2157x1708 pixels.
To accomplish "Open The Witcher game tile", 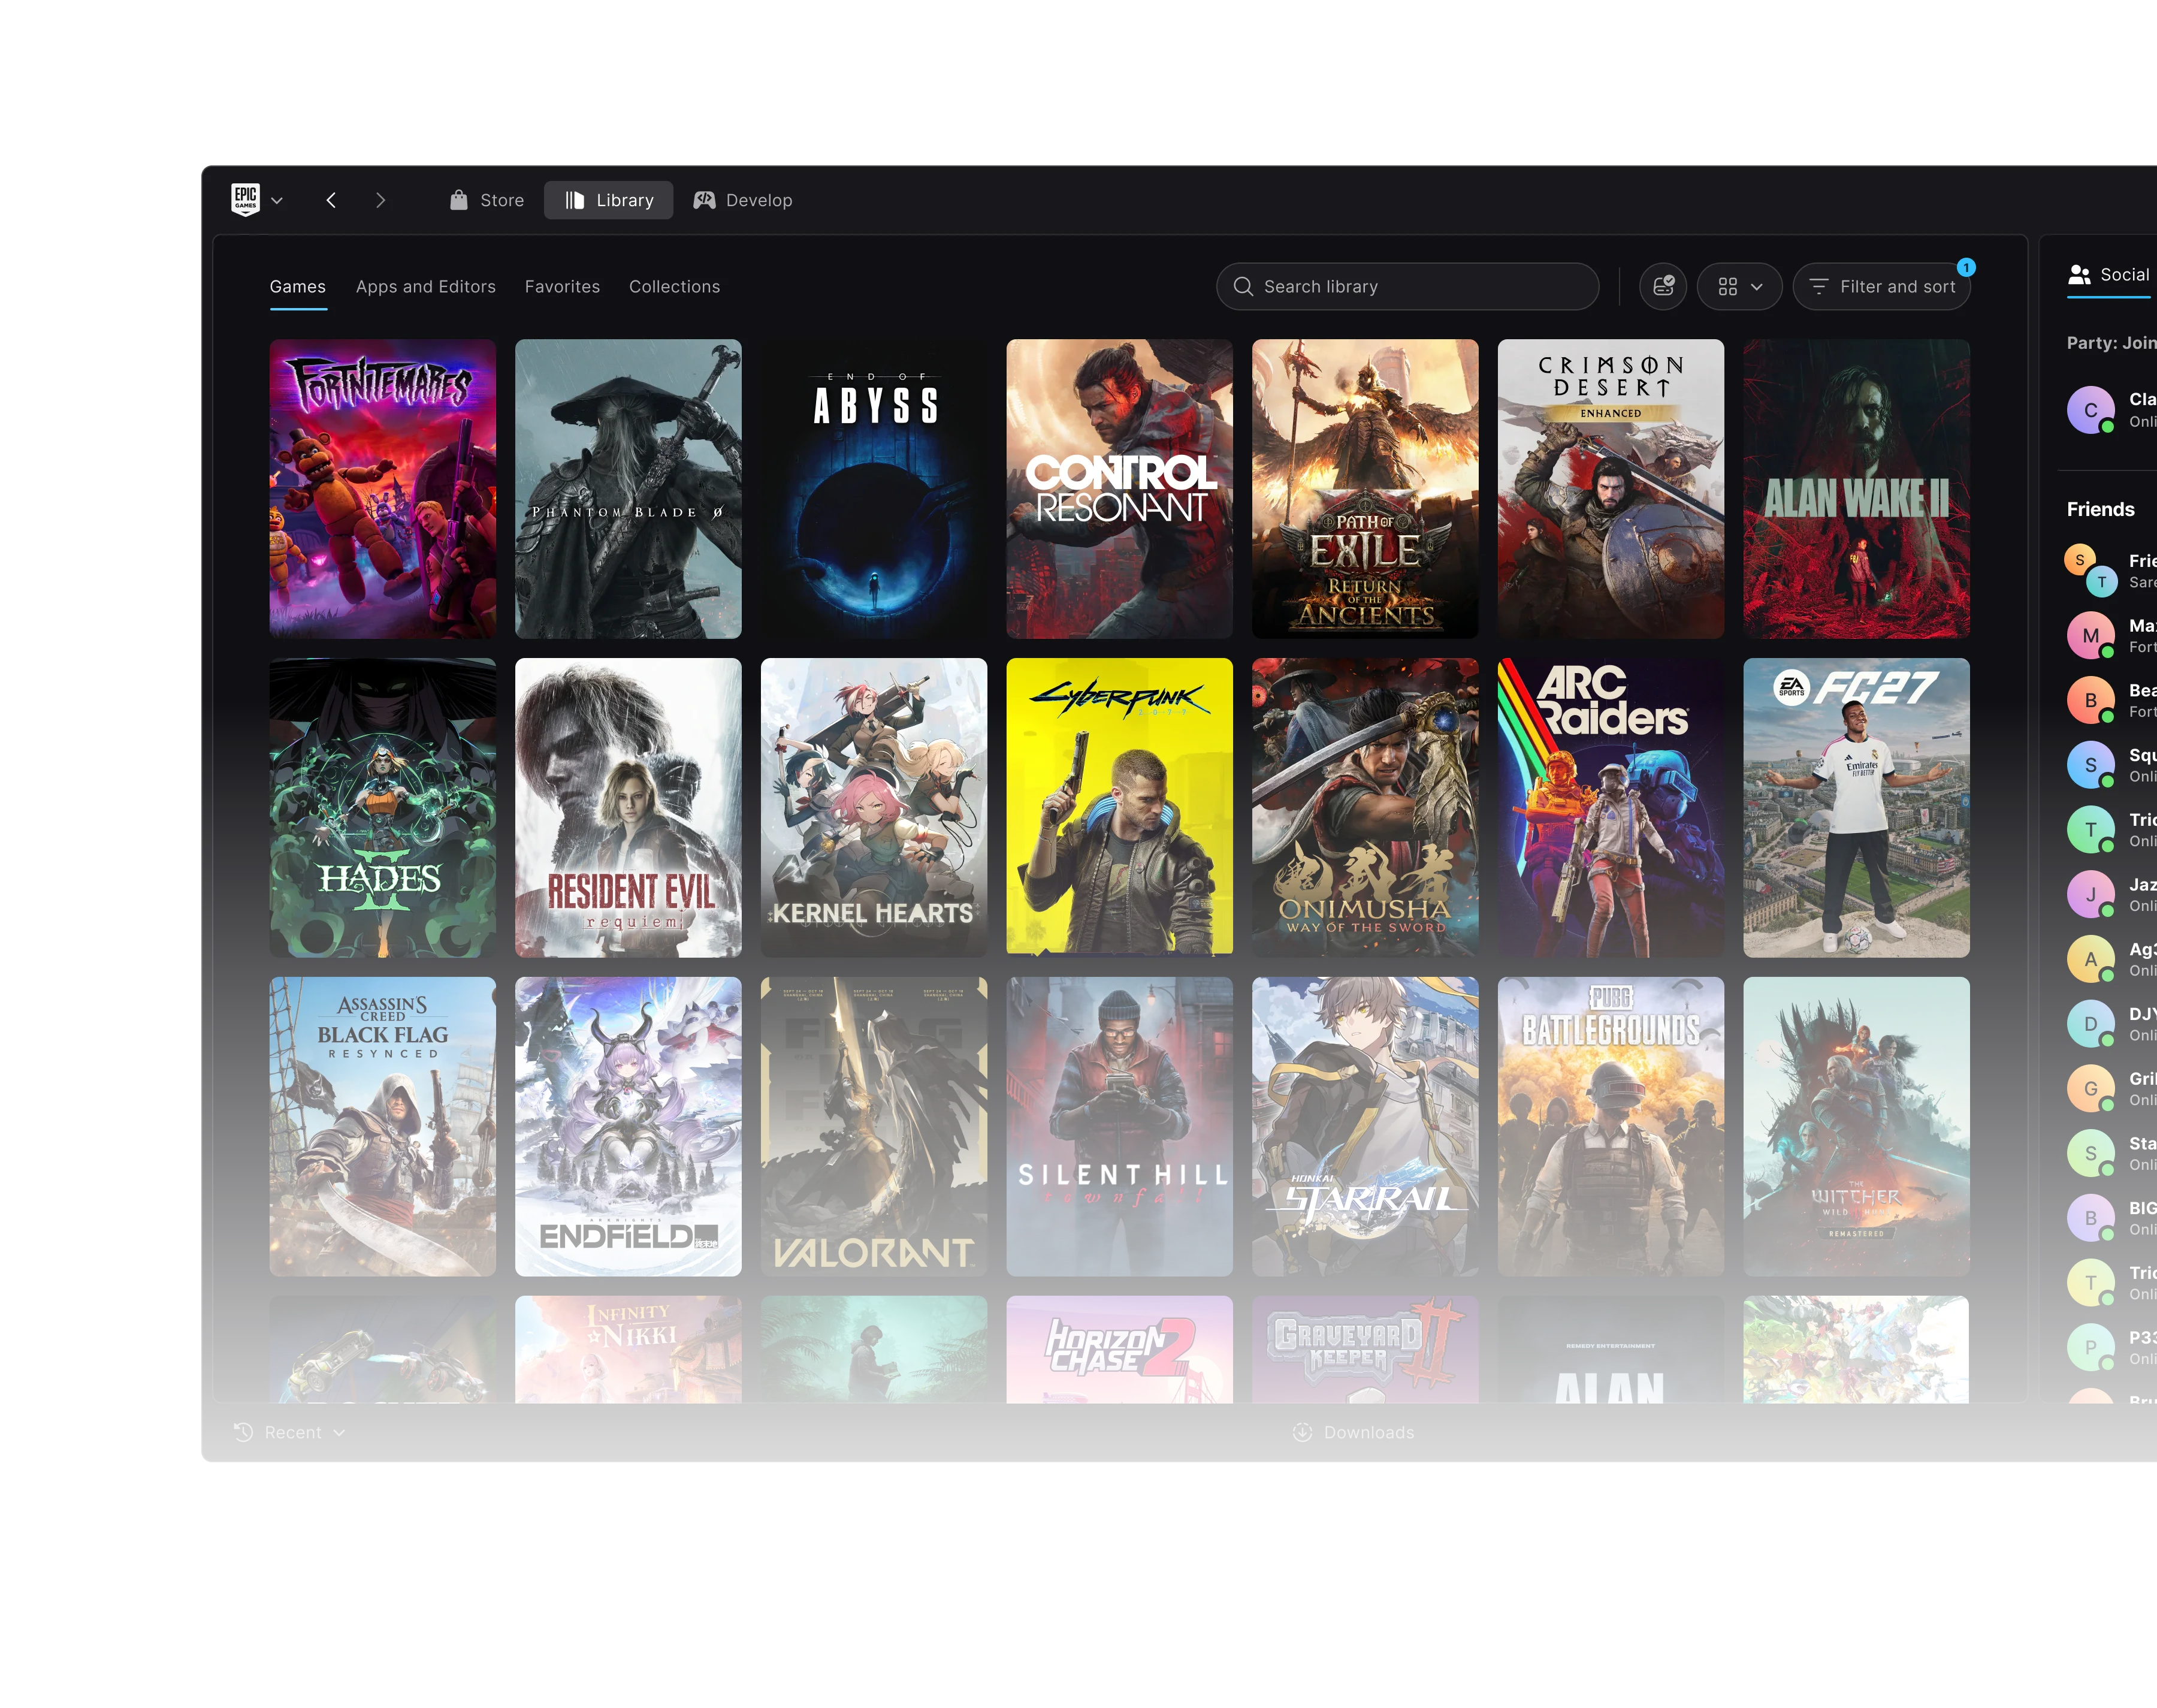I will tap(1857, 1127).
